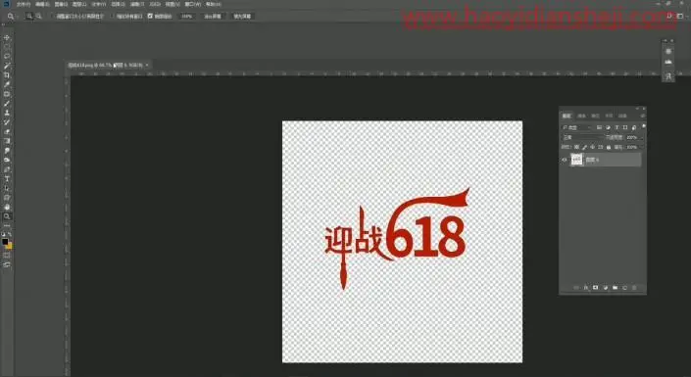Select the Brush tool

tap(7, 104)
